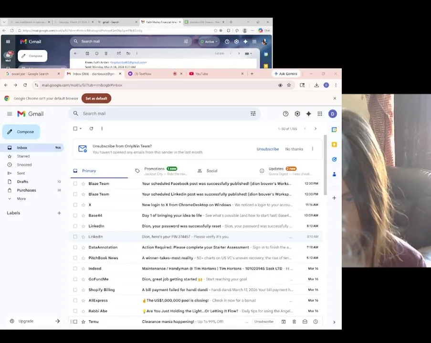Open Google Tasks side panel icon
Screen dimensions: 431x343
pos(334,159)
